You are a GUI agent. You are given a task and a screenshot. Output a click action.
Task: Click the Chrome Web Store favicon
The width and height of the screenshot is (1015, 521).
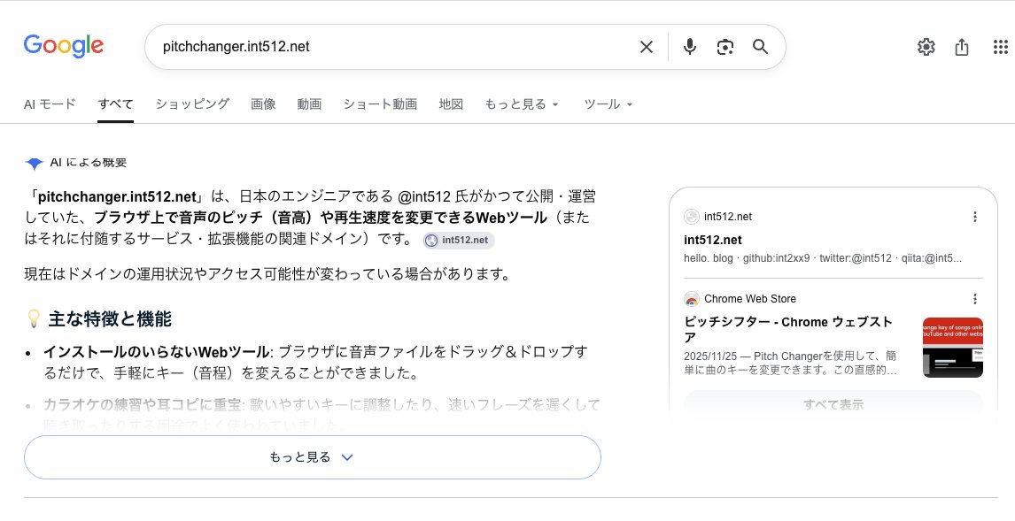coord(692,299)
